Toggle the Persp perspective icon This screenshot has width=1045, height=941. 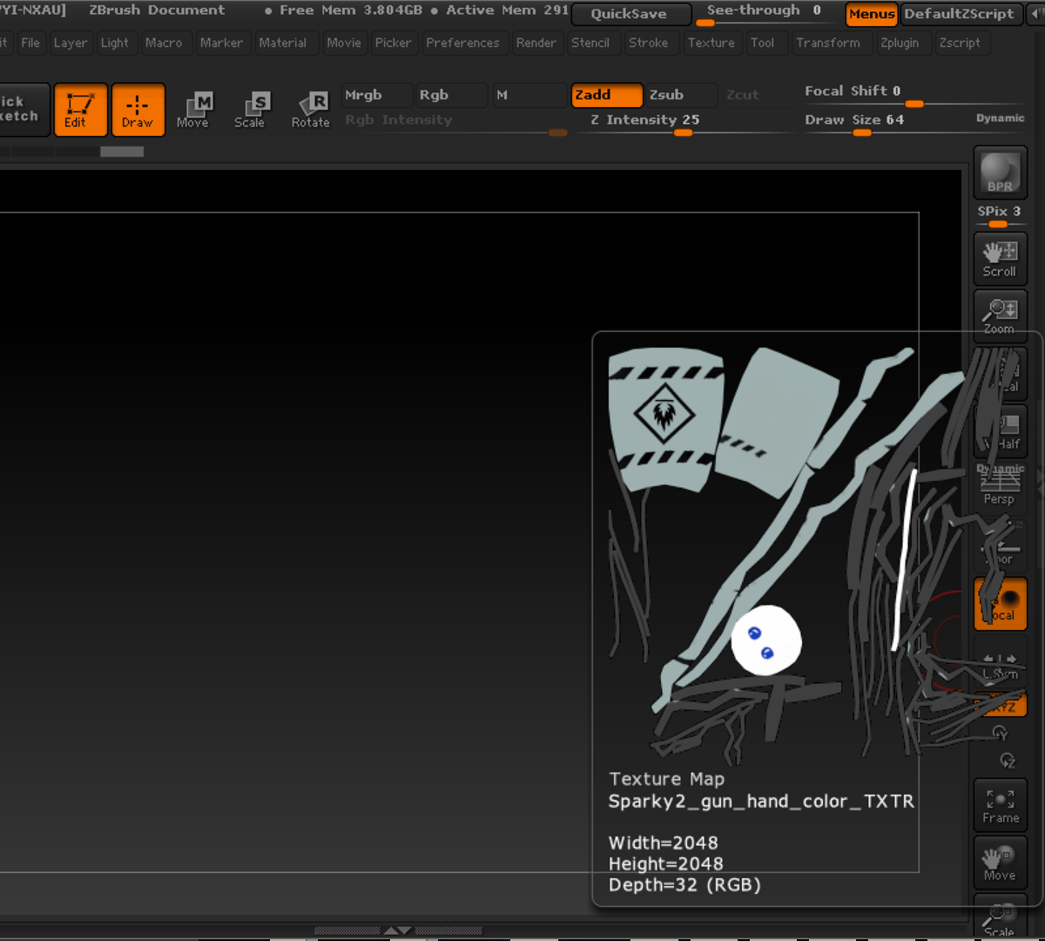(1000, 486)
